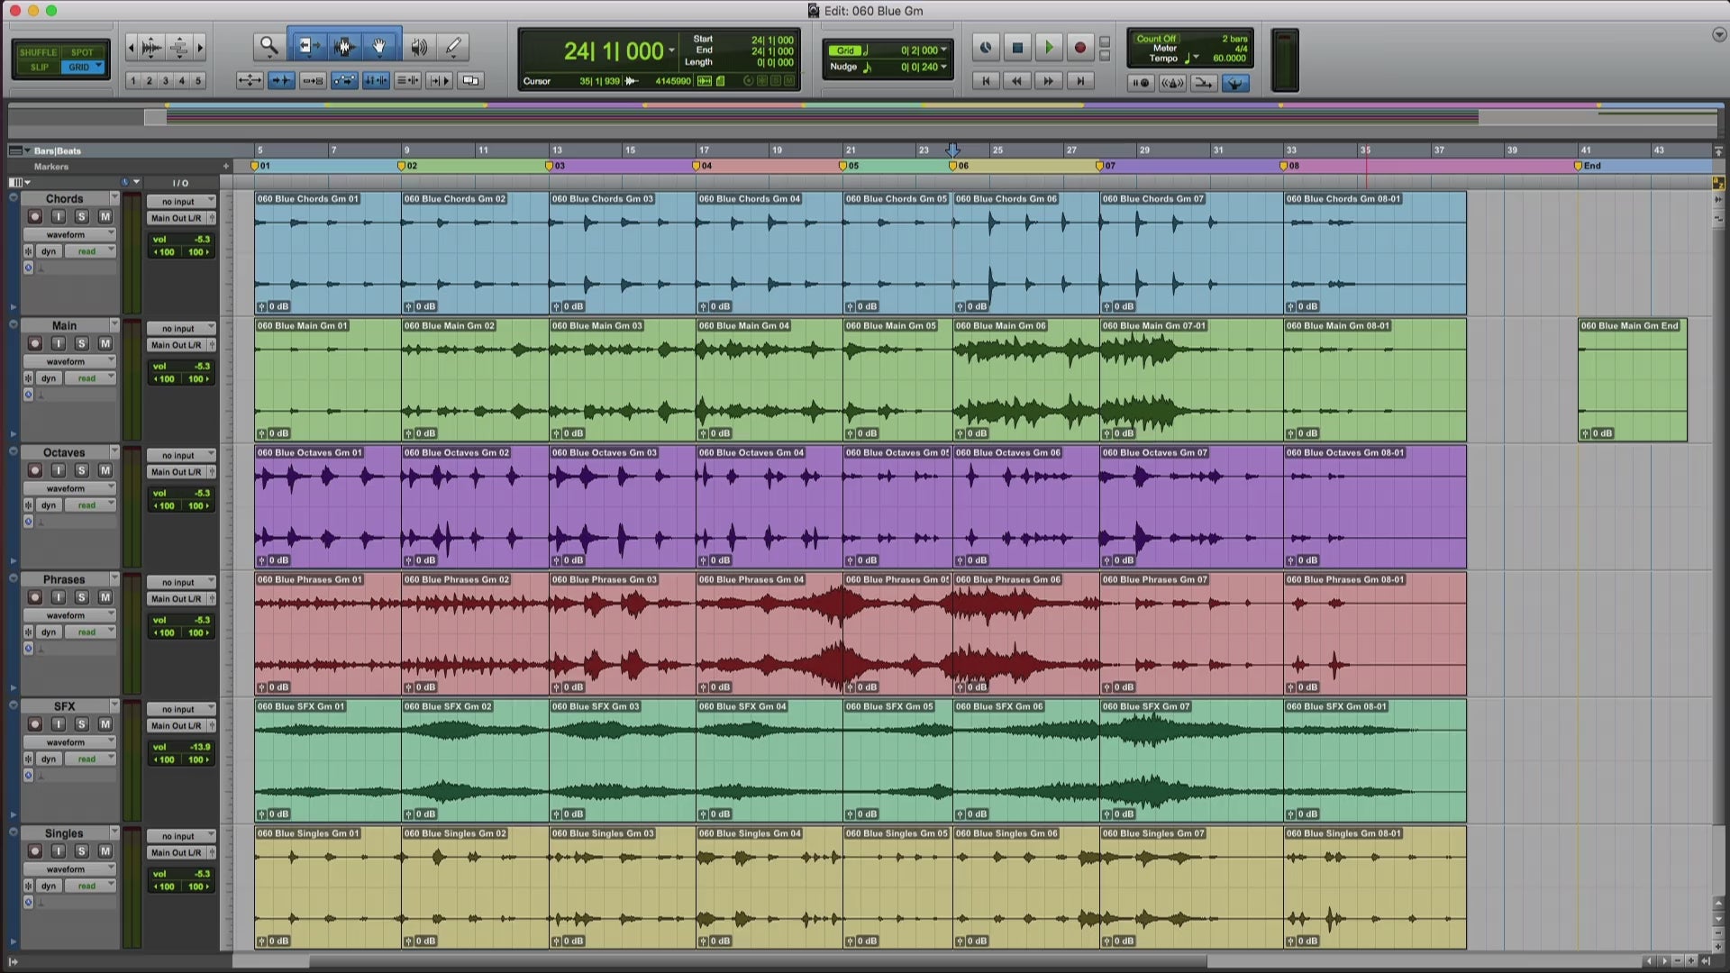Enable Slip edit mode
The height and width of the screenshot is (973, 1730).
40,67
